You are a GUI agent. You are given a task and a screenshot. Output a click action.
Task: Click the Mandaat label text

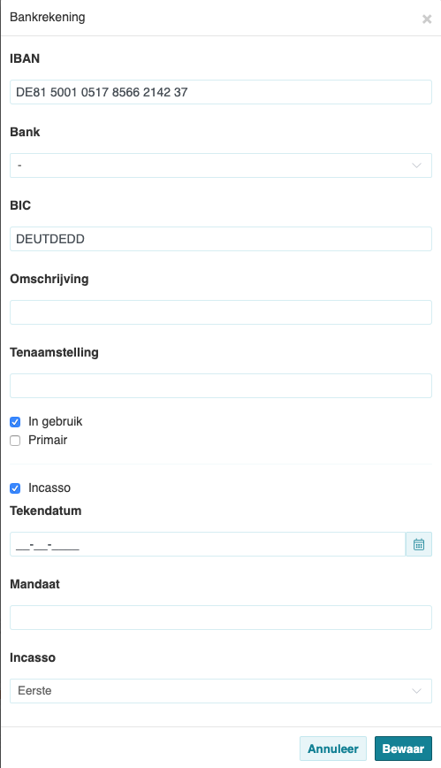(x=34, y=584)
